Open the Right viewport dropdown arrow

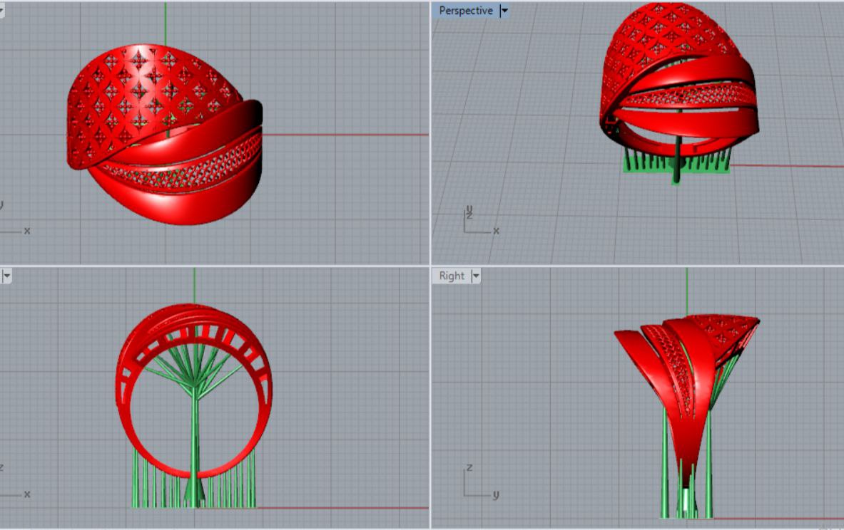476,276
